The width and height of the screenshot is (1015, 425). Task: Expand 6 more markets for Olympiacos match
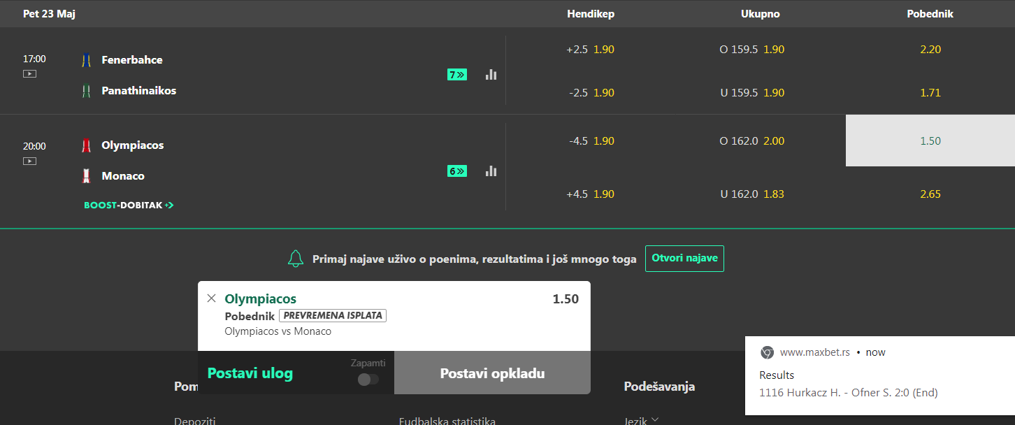click(457, 171)
